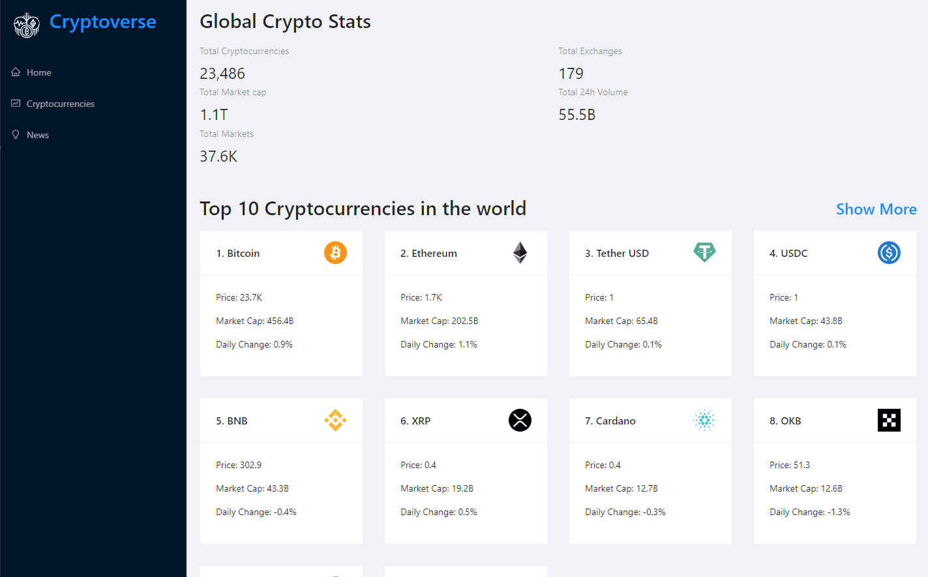Open the 1. Bitcoin card title
The height and width of the screenshot is (577, 928).
238,253
